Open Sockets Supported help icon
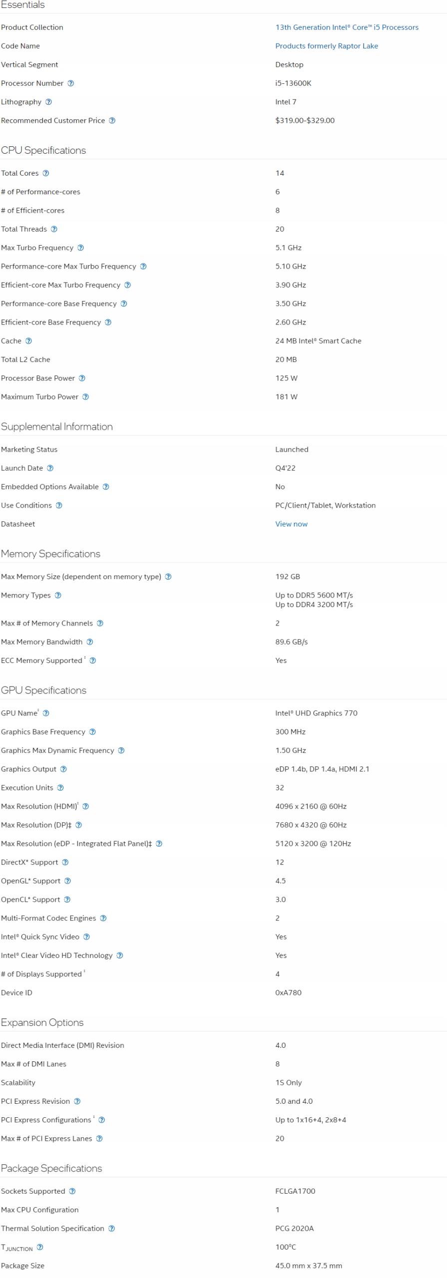 pyautogui.click(x=72, y=1191)
